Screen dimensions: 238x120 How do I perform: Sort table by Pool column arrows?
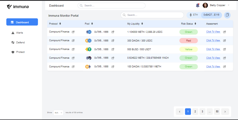[x=92, y=24]
